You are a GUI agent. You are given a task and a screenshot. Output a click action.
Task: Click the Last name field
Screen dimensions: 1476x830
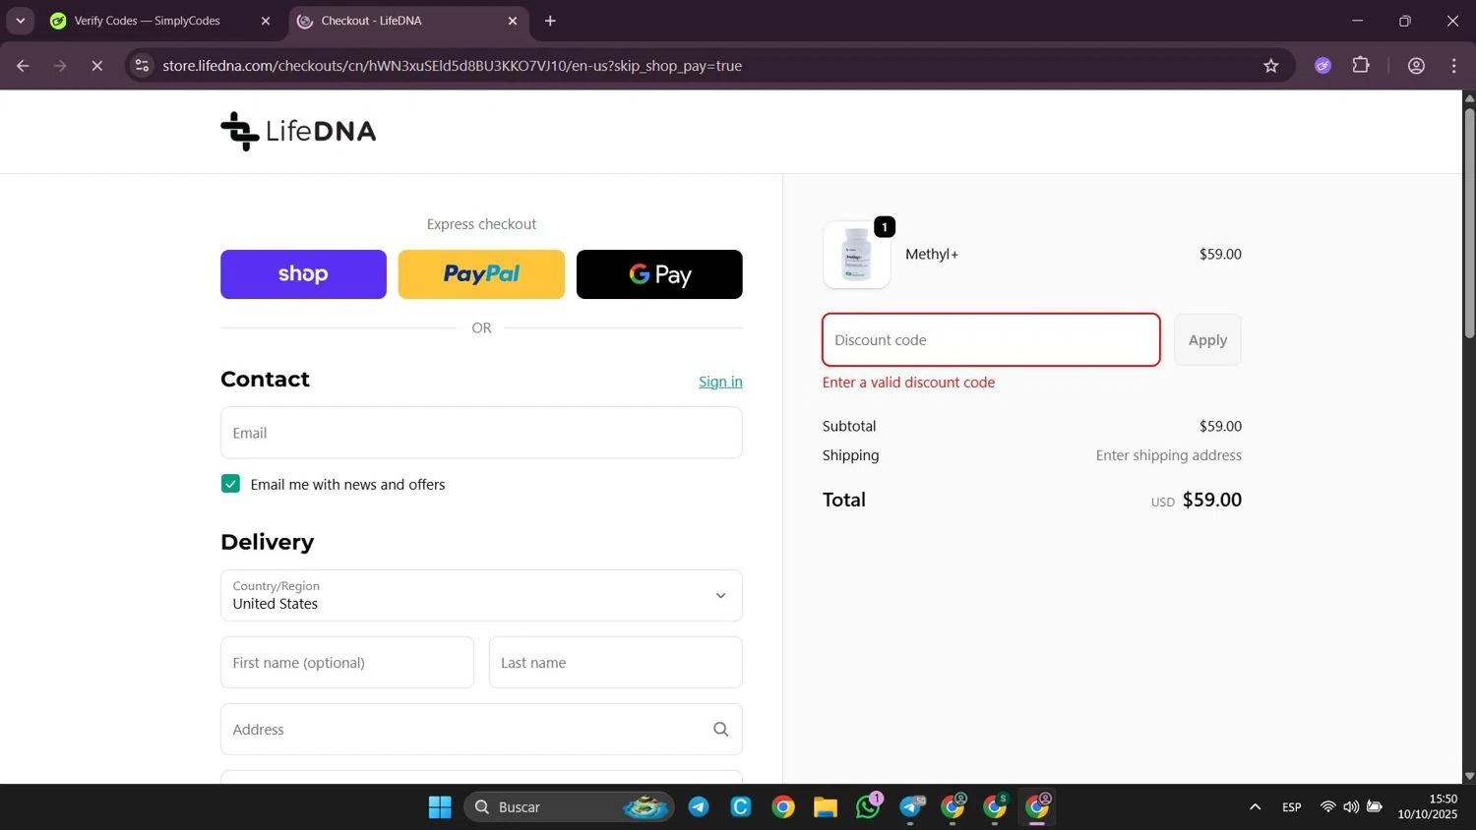coord(615,663)
